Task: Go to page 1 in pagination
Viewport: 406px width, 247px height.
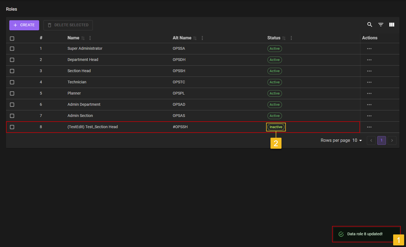Action: click(381, 140)
